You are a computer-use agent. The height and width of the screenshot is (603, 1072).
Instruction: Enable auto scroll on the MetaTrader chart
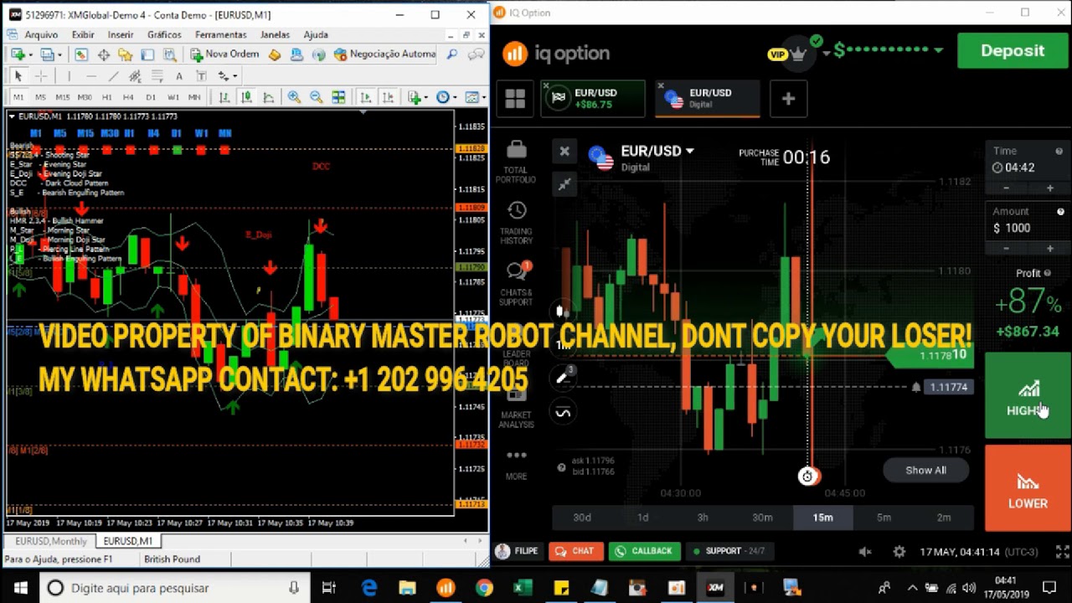(366, 97)
